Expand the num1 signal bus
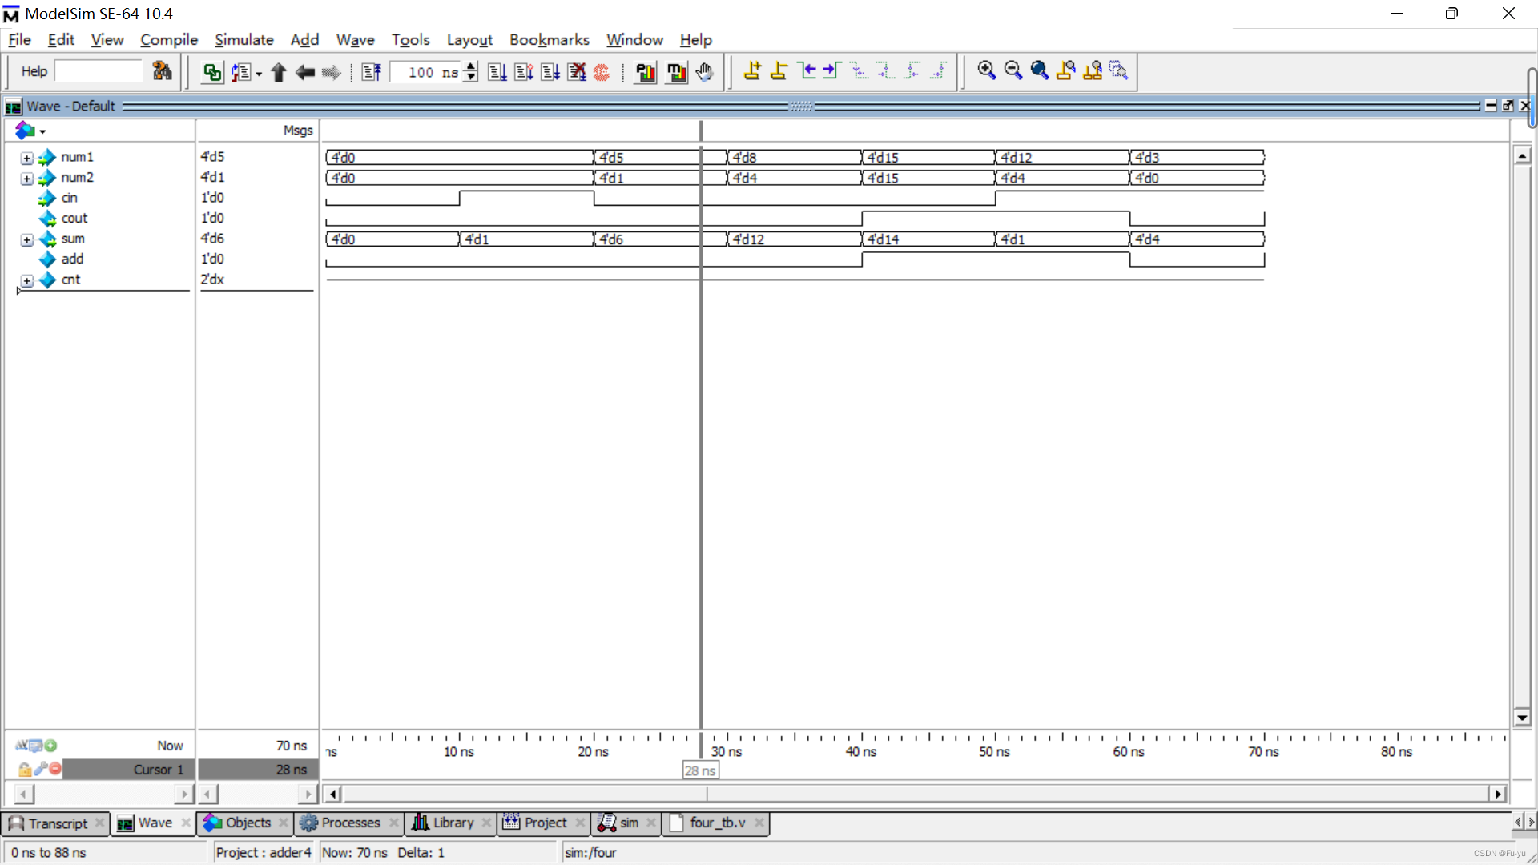The height and width of the screenshot is (865, 1538). (x=27, y=158)
